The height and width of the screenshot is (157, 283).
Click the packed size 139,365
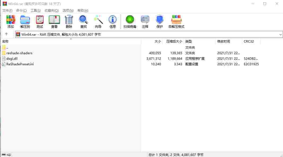[176, 53]
